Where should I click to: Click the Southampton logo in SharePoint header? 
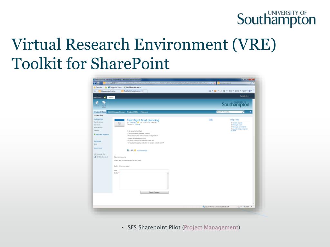(236, 104)
